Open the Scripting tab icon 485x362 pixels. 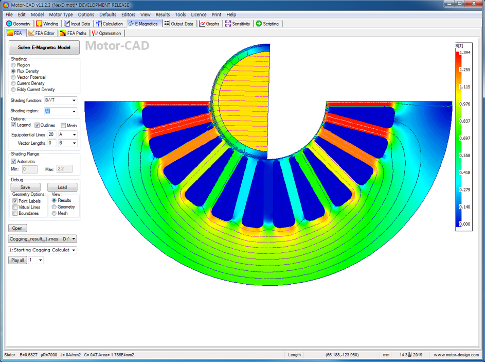pos(259,24)
